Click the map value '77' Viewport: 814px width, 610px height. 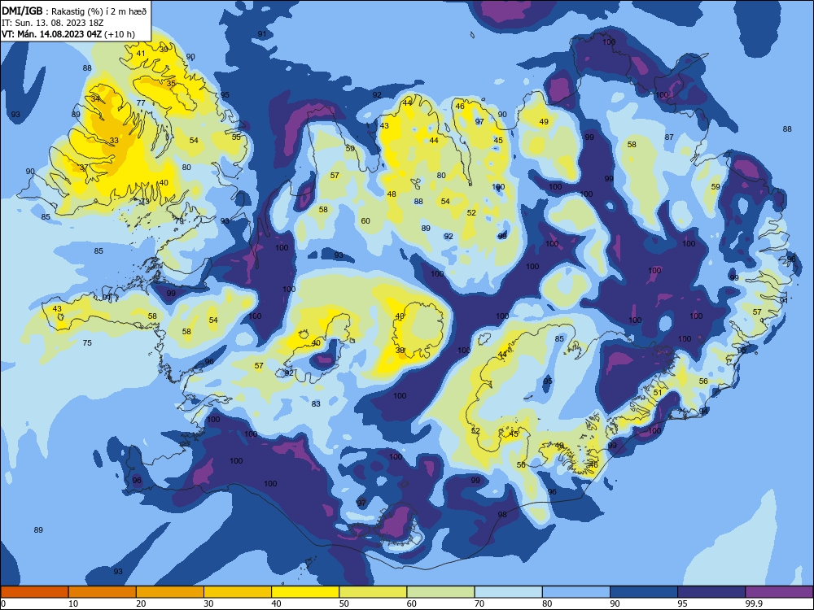point(141,103)
